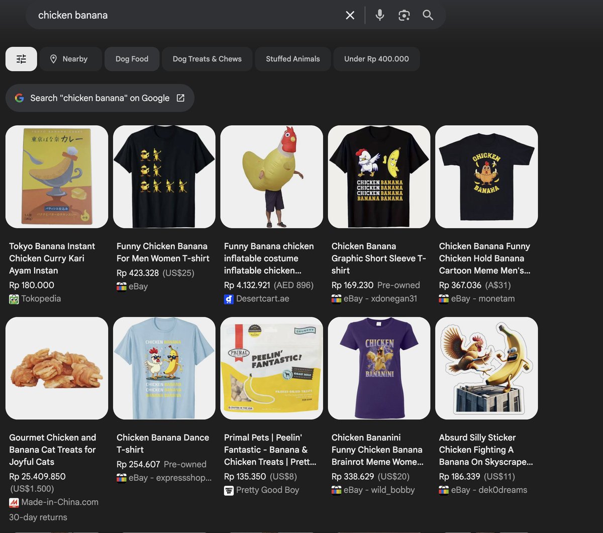Click the Rp 254.607 price

tap(138, 465)
